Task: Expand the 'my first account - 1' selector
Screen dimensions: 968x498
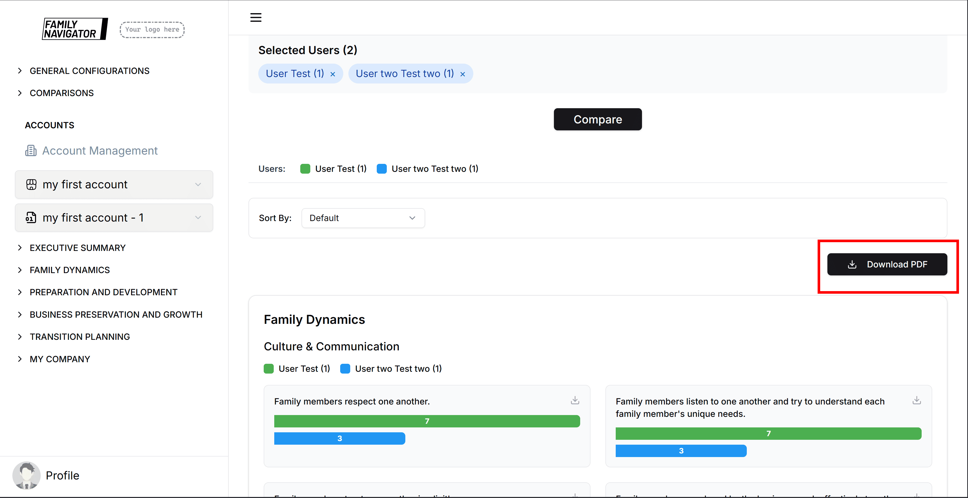Action: (x=114, y=218)
